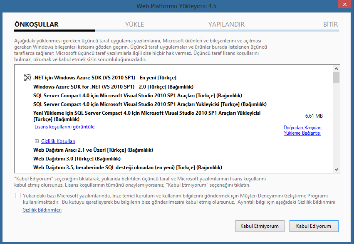Select the YÜKLE step tab
Image resolution: width=354 pixels, height=244 pixels.
[134, 25]
